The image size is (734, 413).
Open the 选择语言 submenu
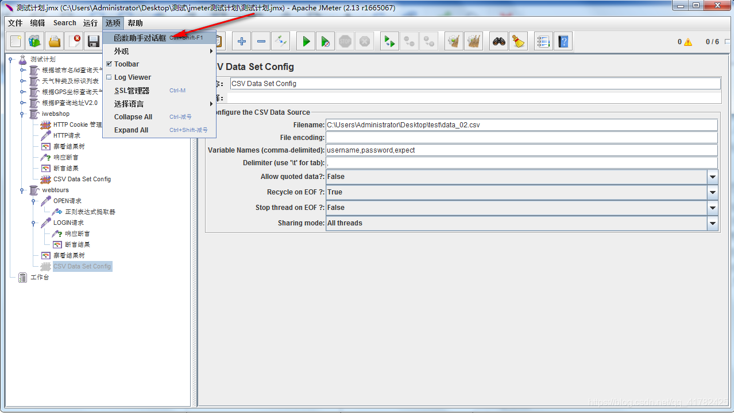pyautogui.click(x=160, y=104)
